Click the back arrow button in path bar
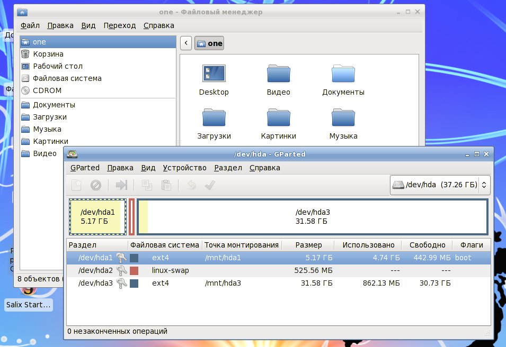 point(186,43)
